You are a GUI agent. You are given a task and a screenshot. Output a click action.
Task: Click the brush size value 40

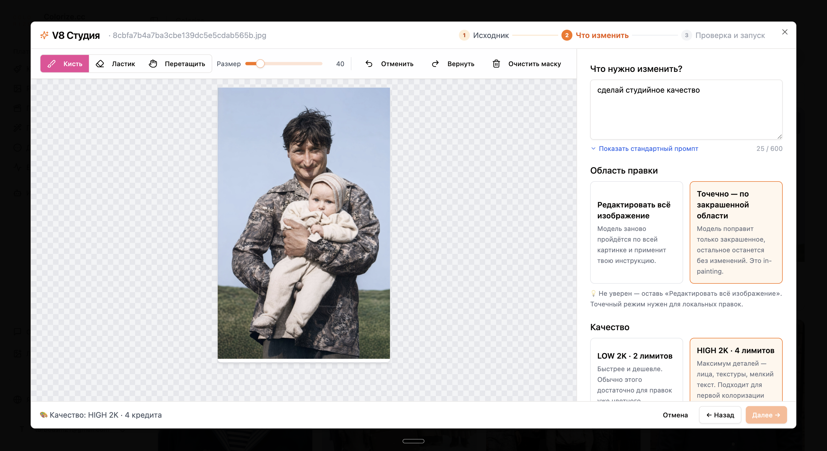click(x=340, y=64)
